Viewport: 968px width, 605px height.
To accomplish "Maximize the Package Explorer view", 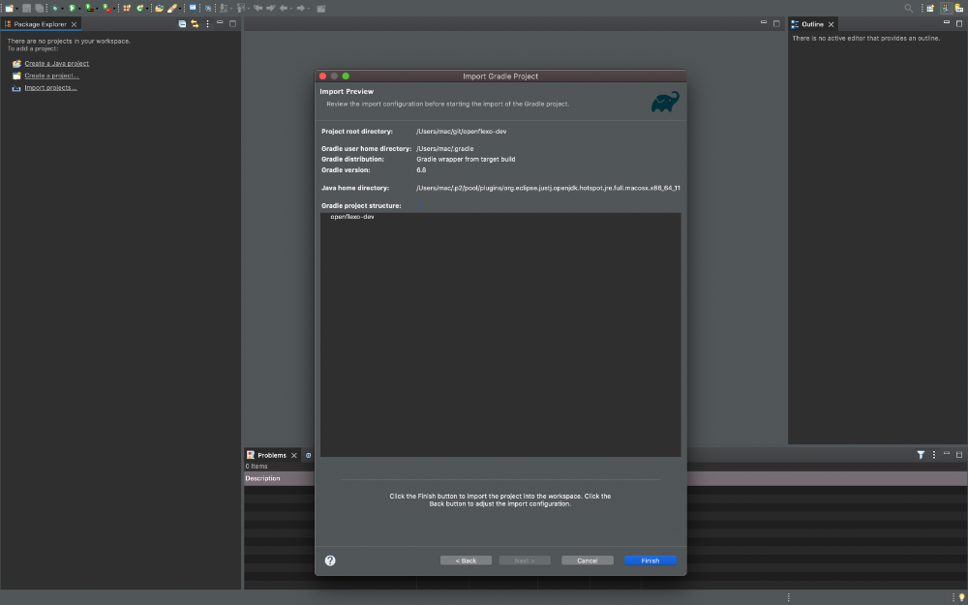I will coord(232,23).
